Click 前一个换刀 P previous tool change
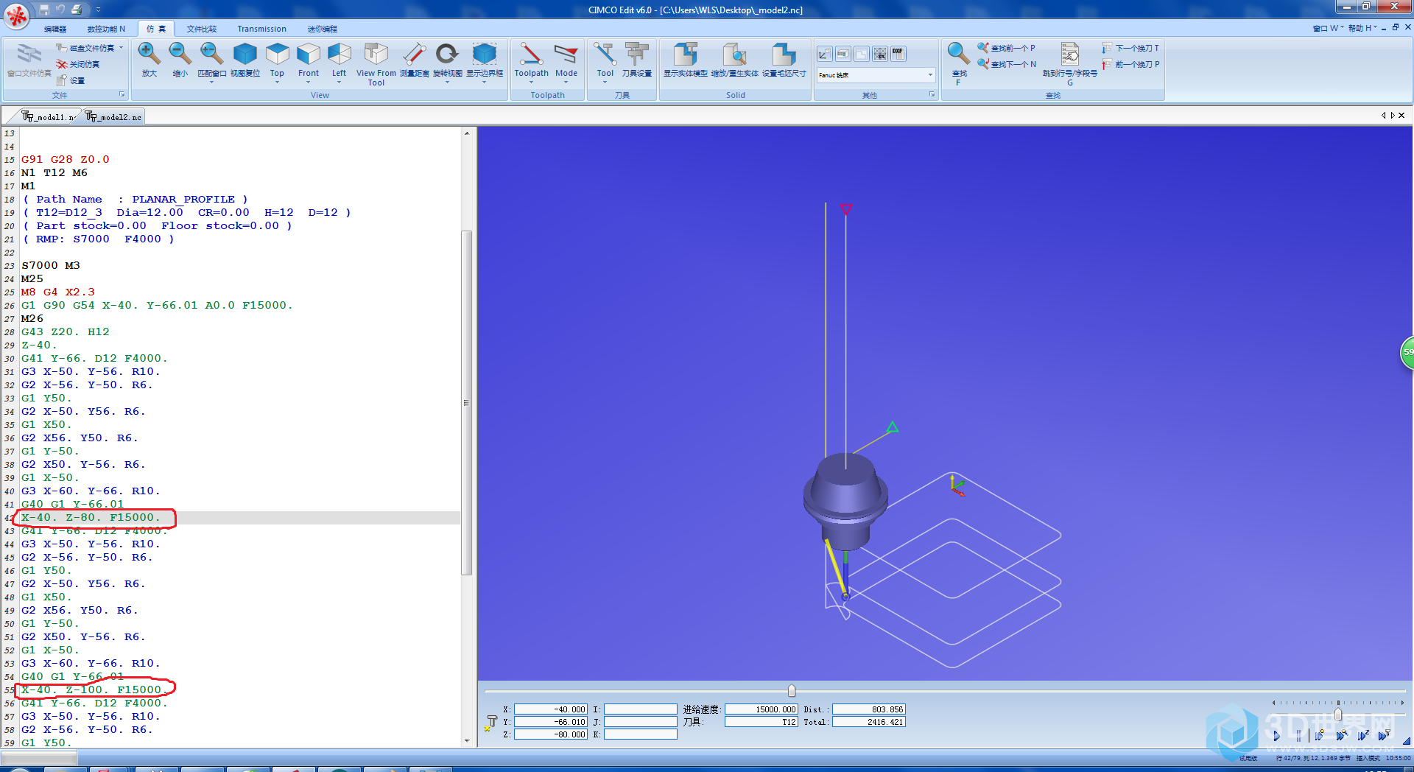Image resolution: width=1414 pixels, height=772 pixels. tap(1130, 64)
